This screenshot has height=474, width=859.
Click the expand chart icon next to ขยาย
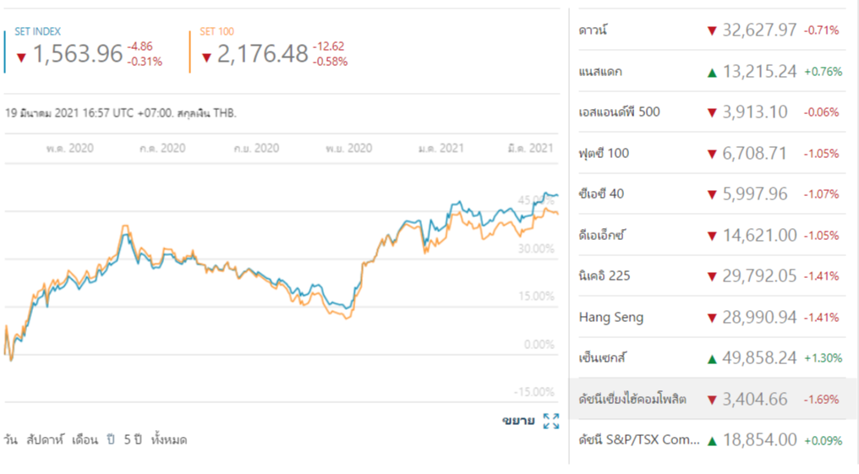(x=551, y=421)
